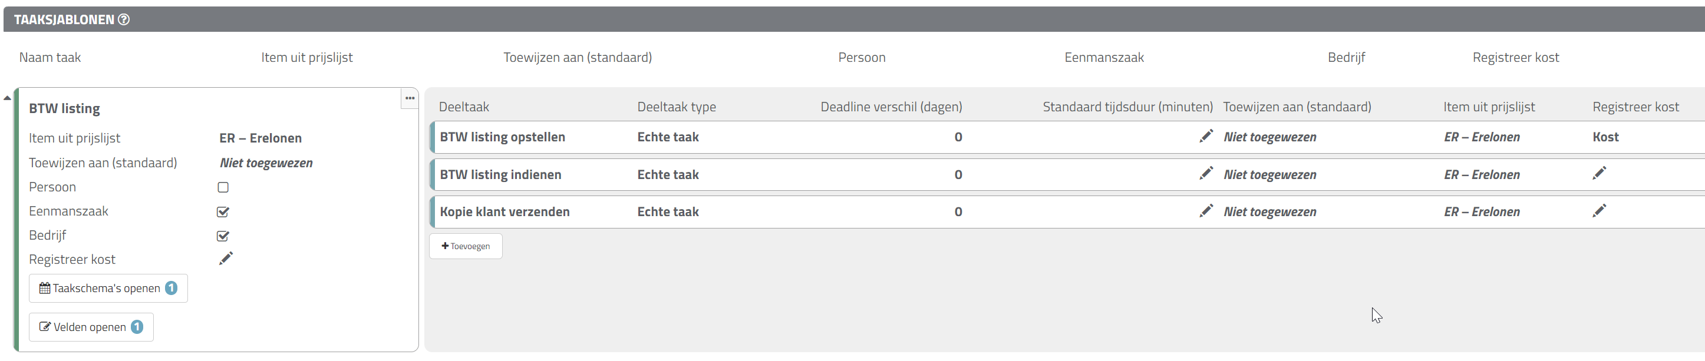Click the help icon next to Taaksjablonen
Image resolution: width=1705 pixels, height=361 pixels.
tap(124, 20)
